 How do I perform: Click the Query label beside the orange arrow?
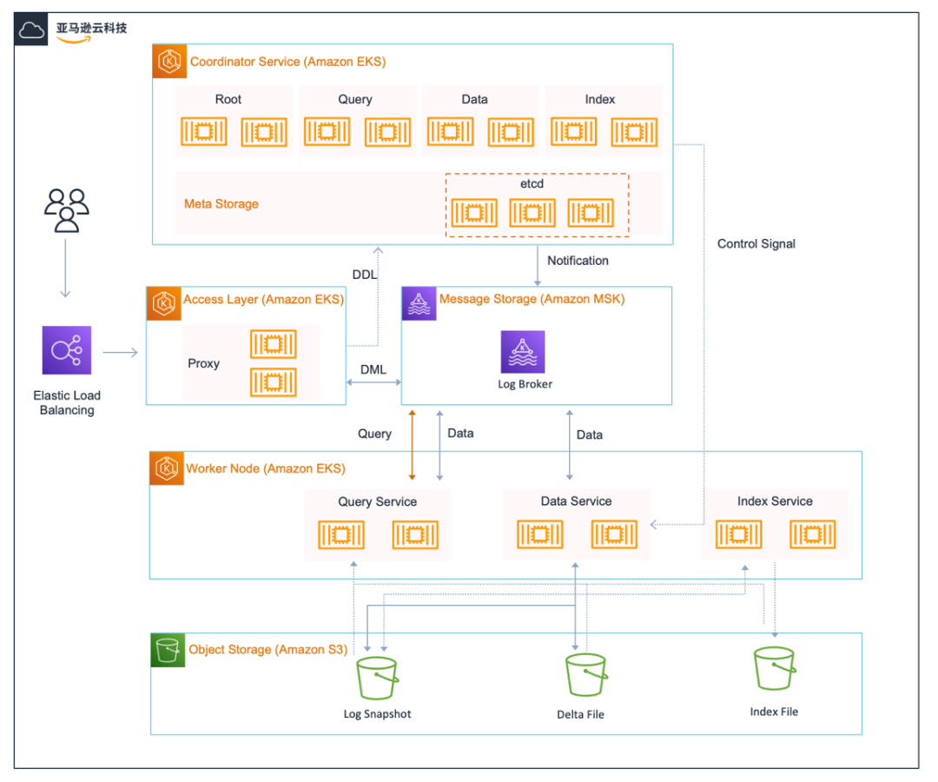click(x=374, y=434)
